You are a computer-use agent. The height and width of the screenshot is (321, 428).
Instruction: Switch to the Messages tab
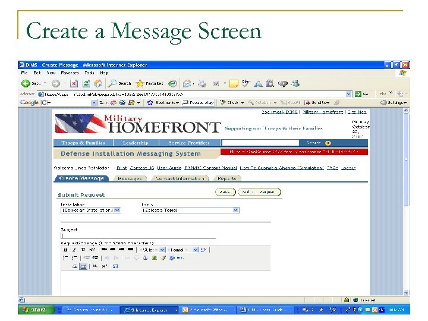coord(130,178)
